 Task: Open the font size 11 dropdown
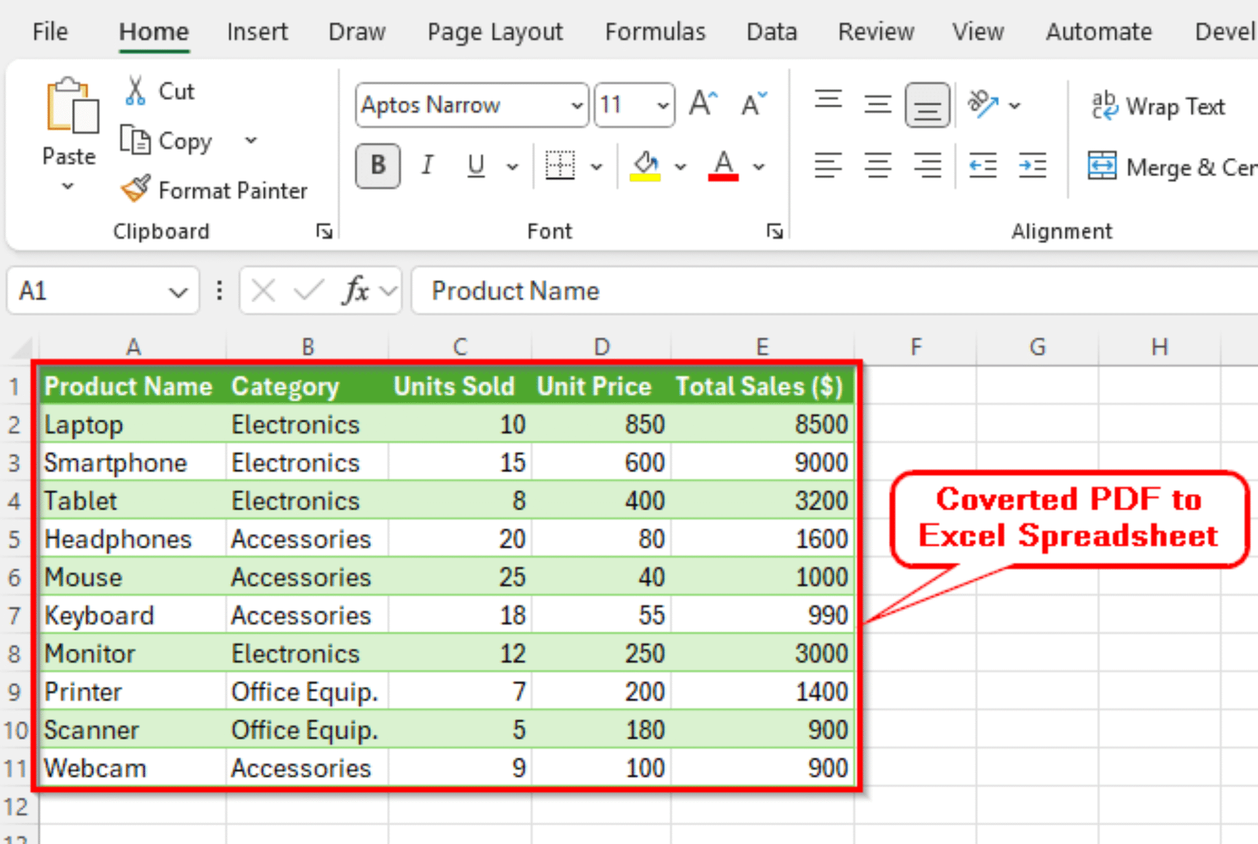tap(663, 106)
